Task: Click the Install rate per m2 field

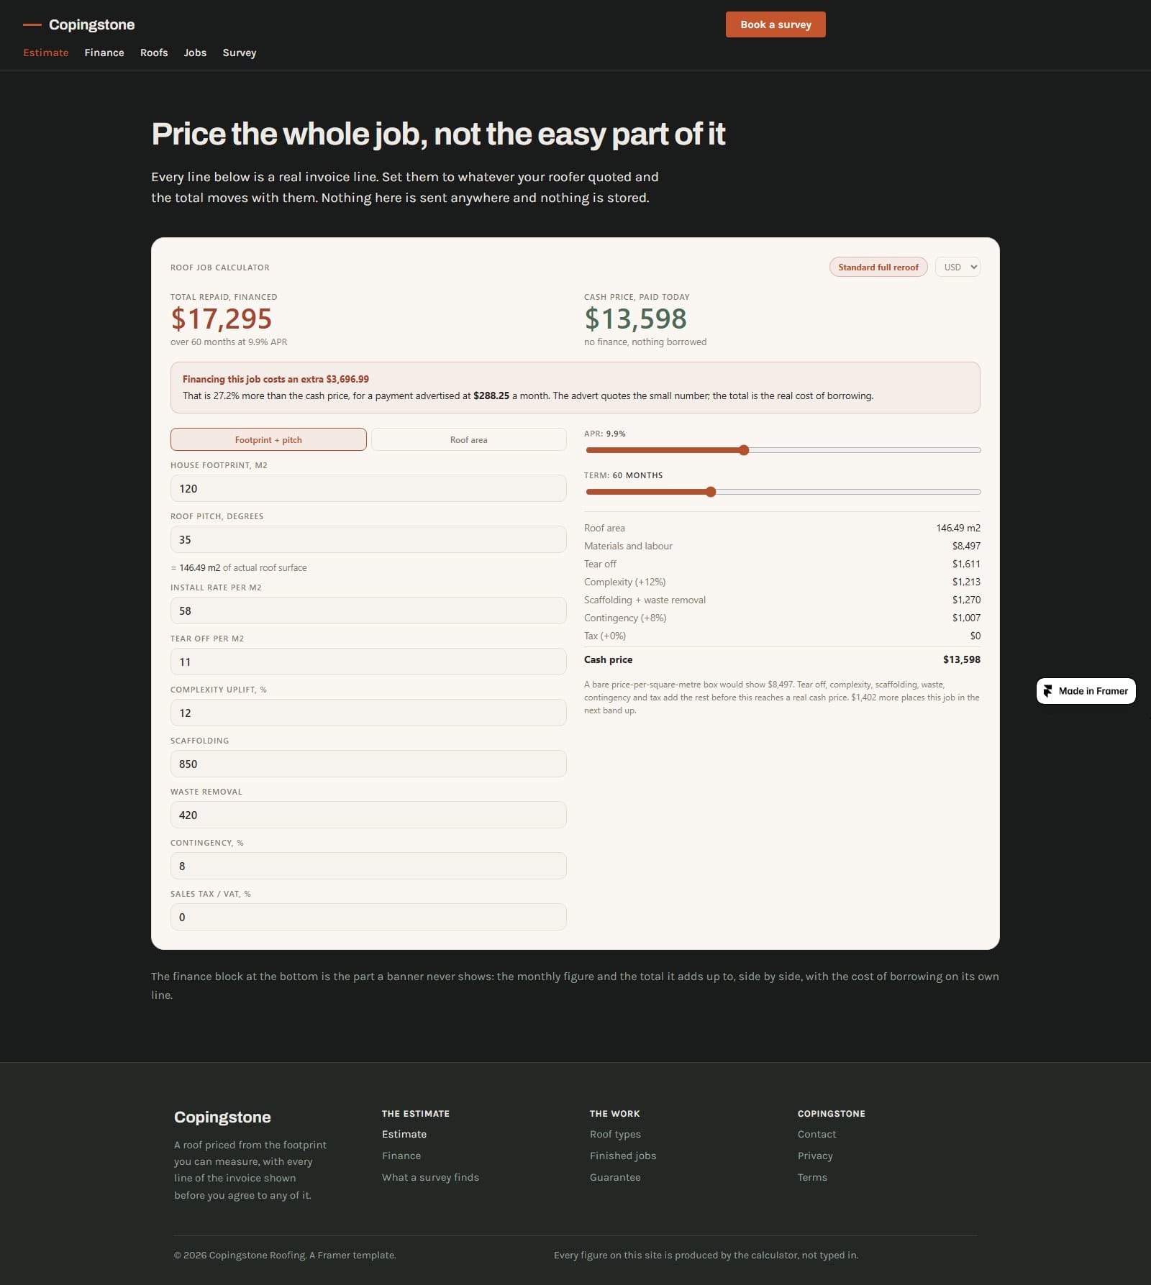Action: (x=368, y=611)
